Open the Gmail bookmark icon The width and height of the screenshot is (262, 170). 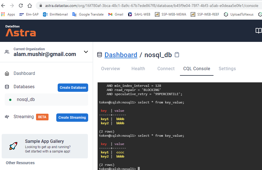click(x=110, y=14)
